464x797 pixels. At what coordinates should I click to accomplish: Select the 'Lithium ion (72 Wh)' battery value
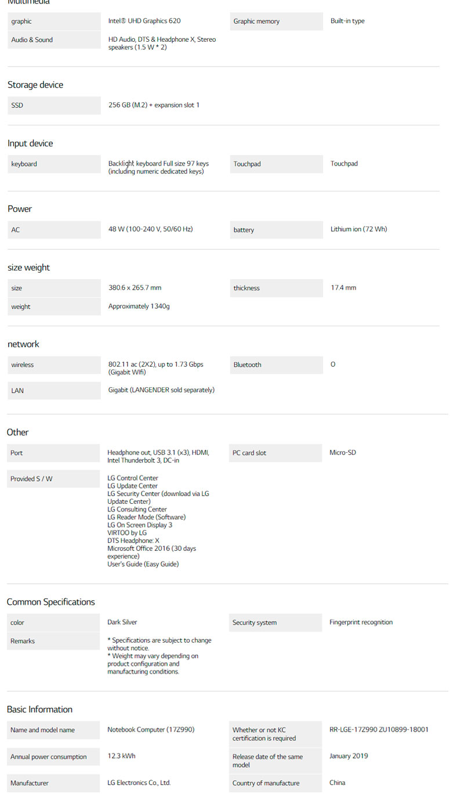tap(358, 229)
